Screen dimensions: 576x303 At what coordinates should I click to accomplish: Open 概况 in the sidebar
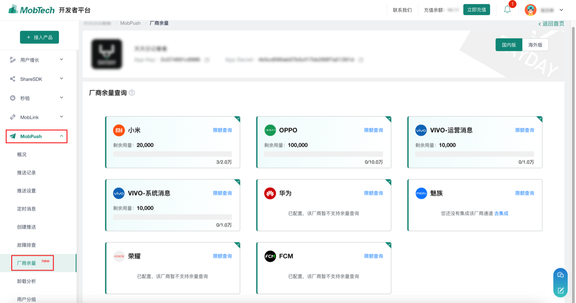tap(22, 154)
